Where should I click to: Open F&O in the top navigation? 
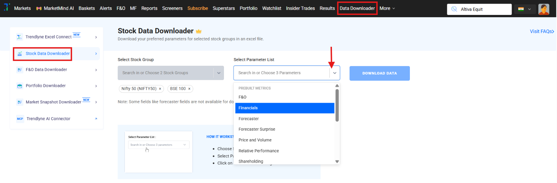coord(121,8)
